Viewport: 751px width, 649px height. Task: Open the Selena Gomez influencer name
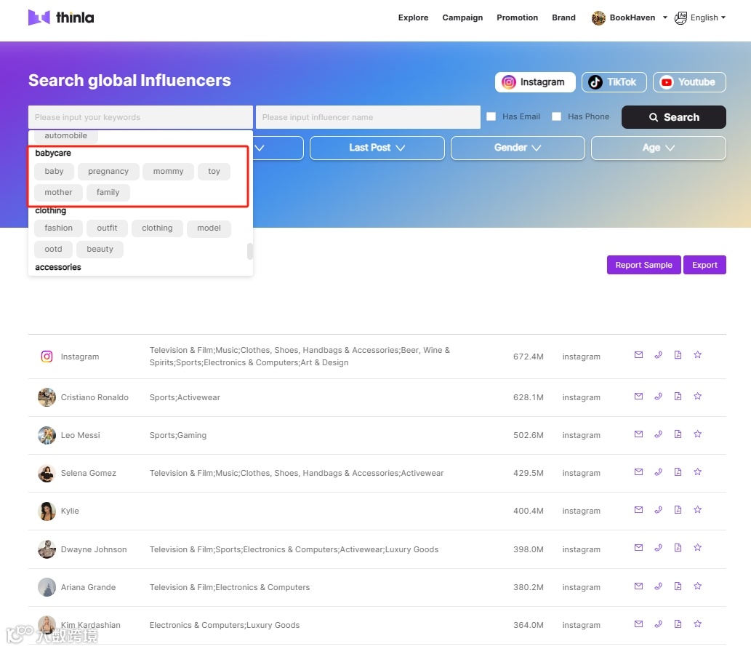tap(88, 473)
